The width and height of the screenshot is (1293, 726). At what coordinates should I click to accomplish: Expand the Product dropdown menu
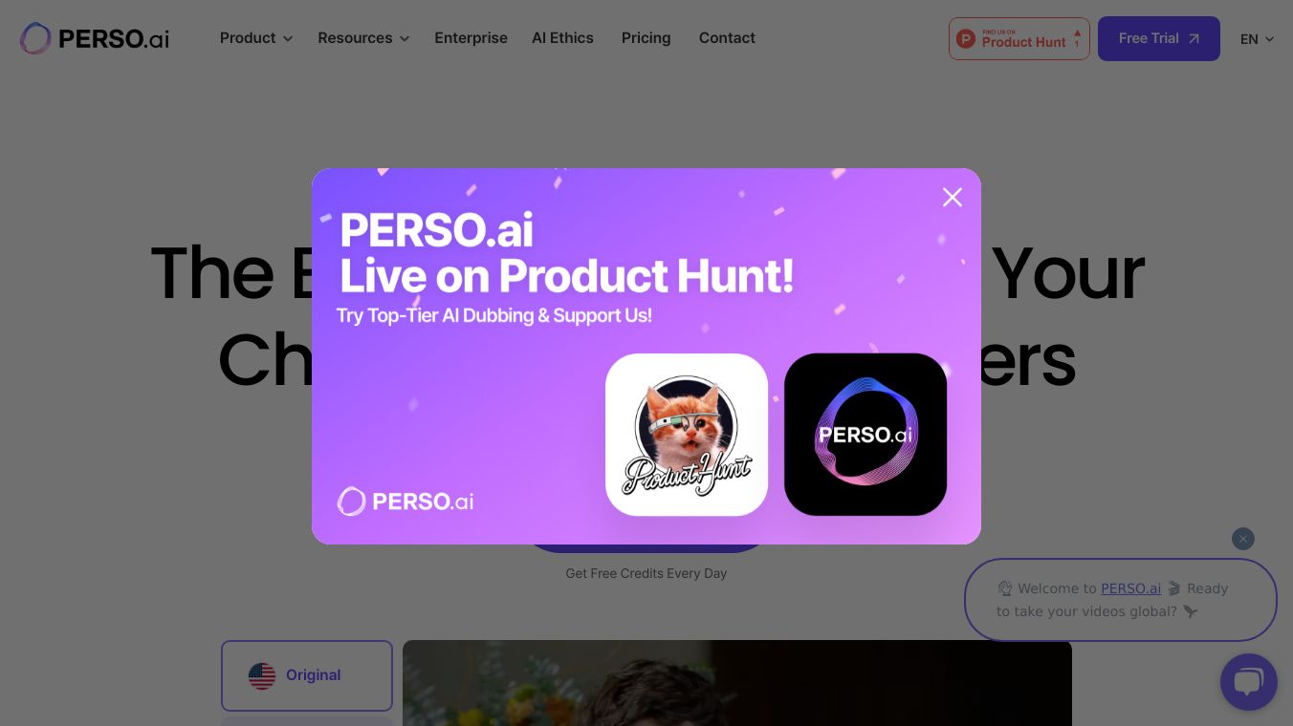click(x=256, y=38)
